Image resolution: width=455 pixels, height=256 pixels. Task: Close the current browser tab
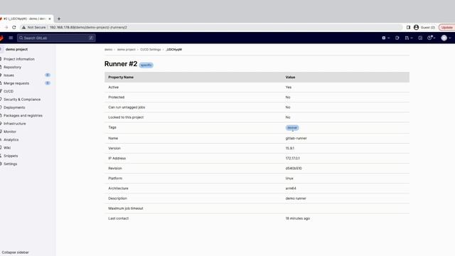[x=50, y=19]
